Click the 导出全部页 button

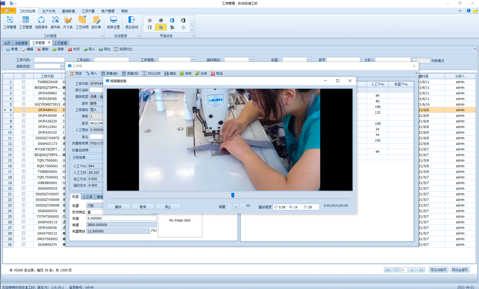[x=460, y=270]
